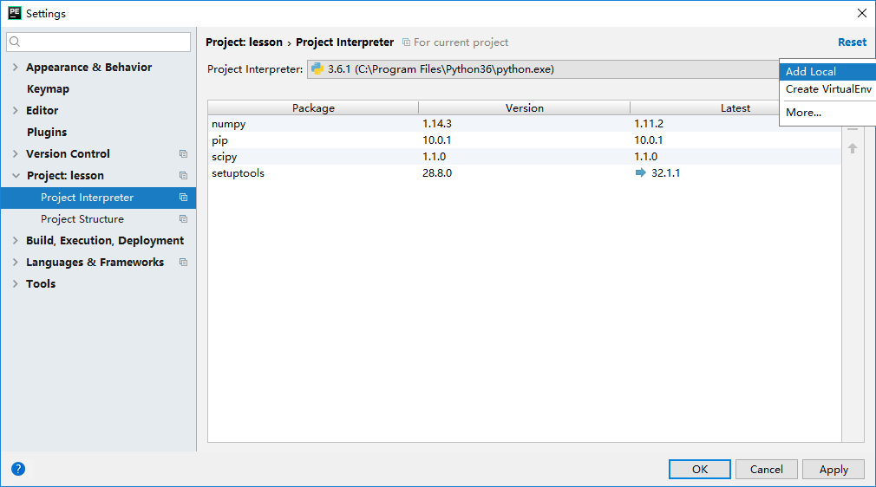Expand the Languages & Frameworks node
876x487 pixels.
coord(15,262)
